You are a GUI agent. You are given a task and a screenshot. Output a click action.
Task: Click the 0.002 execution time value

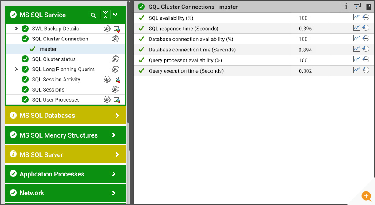pos(305,71)
